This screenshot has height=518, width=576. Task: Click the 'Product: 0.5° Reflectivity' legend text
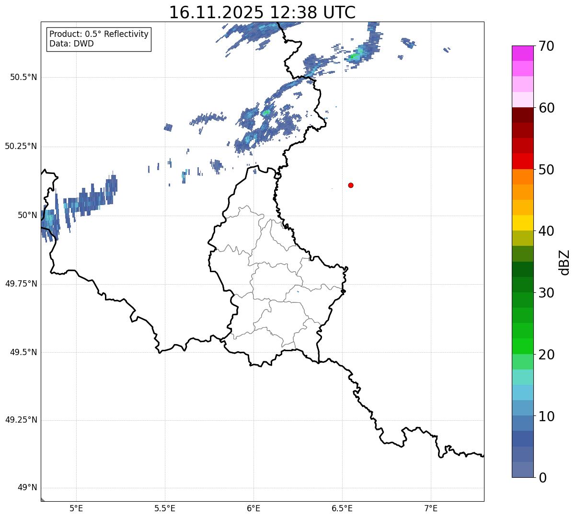[99, 35]
